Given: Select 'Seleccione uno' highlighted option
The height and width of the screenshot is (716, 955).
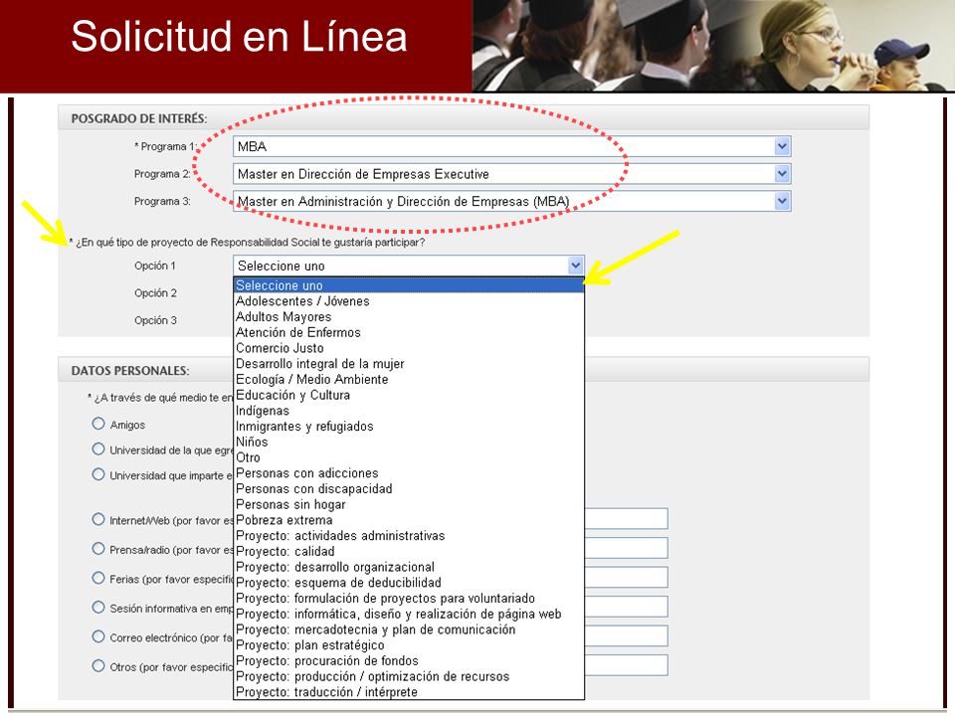Looking at the screenshot, I should pyautogui.click(x=409, y=285).
